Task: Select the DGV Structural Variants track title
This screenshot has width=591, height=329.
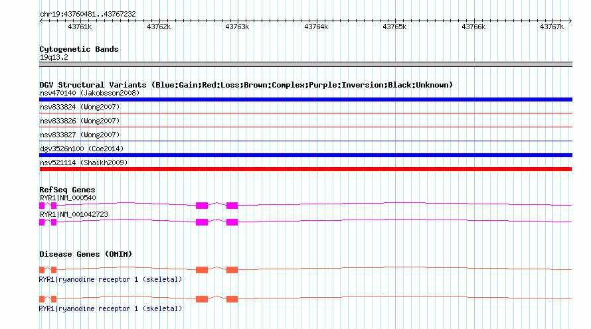Action: pyautogui.click(x=246, y=85)
